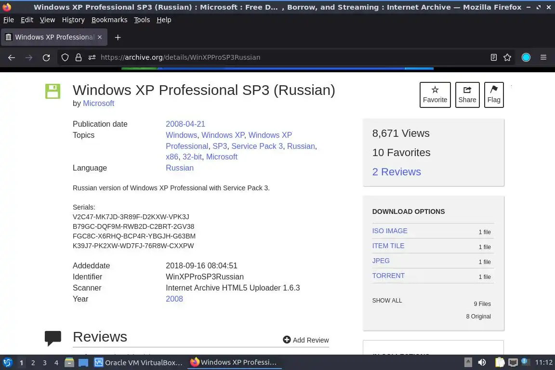Open the volume speaker tray icon
555x370 pixels.
[x=482, y=363]
